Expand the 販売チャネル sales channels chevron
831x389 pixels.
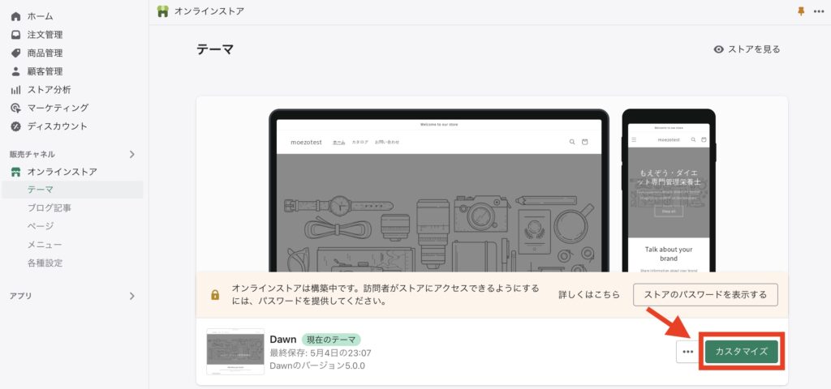tap(132, 154)
